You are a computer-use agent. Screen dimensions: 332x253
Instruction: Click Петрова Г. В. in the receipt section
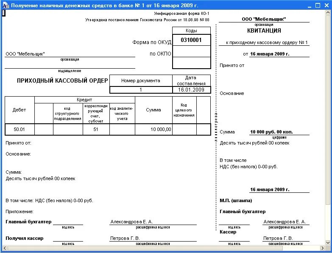pyautogui.click(x=278, y=238)
